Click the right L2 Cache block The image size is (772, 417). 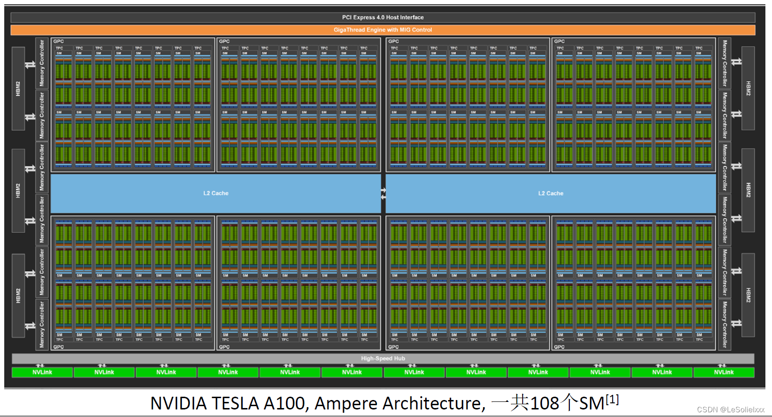[x=551, y=193]
